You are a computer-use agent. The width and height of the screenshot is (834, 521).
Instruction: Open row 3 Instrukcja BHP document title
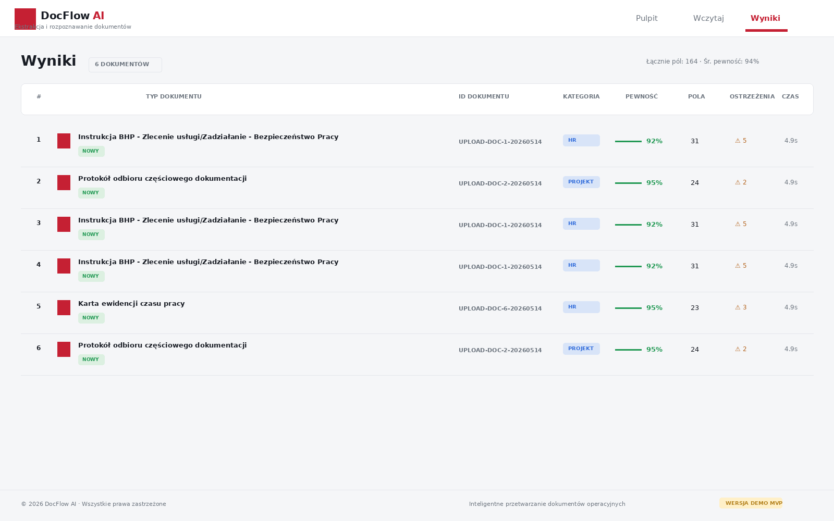(x=208, y=220)
